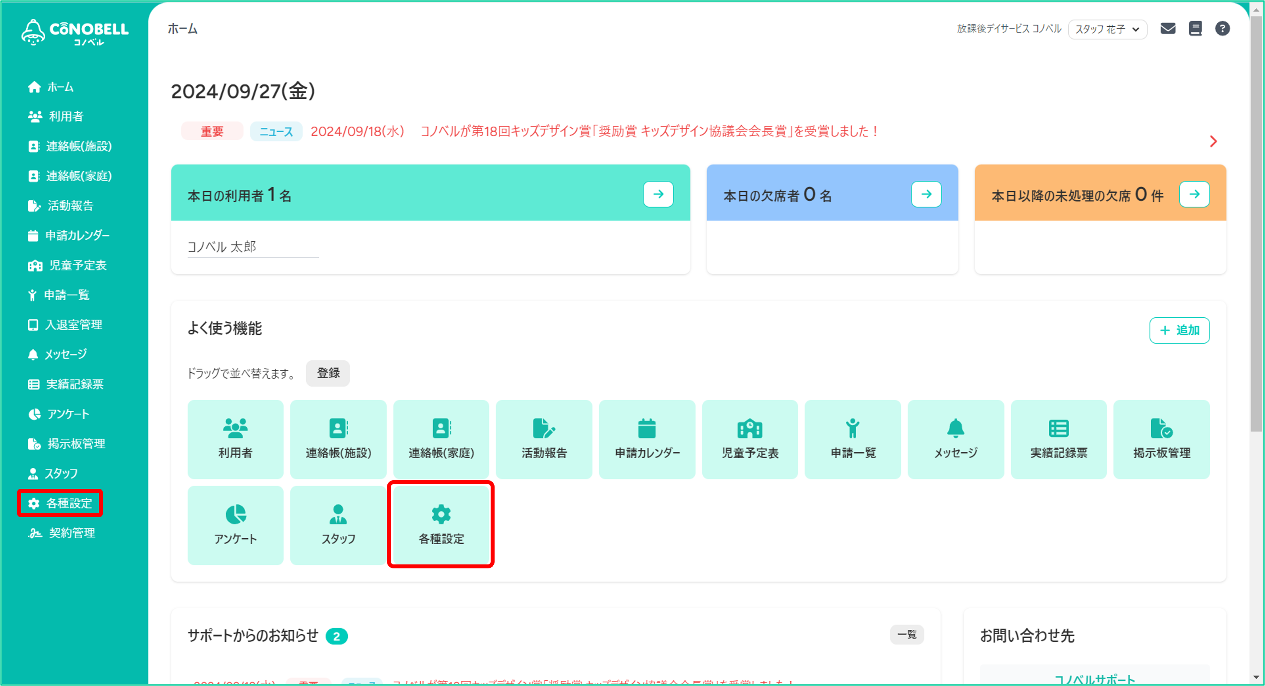Click the CoNOBELL logo in sidebar
The image size is (1265, 686).
click(75, 32)
